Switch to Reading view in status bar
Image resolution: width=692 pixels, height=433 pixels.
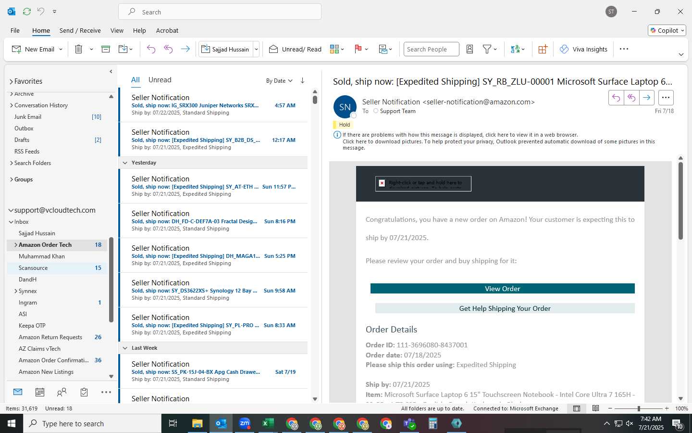point(595,408)
